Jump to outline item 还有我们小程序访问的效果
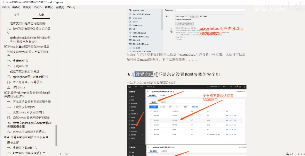The height and width of the screenshot is (156, 305). [28, 24]
